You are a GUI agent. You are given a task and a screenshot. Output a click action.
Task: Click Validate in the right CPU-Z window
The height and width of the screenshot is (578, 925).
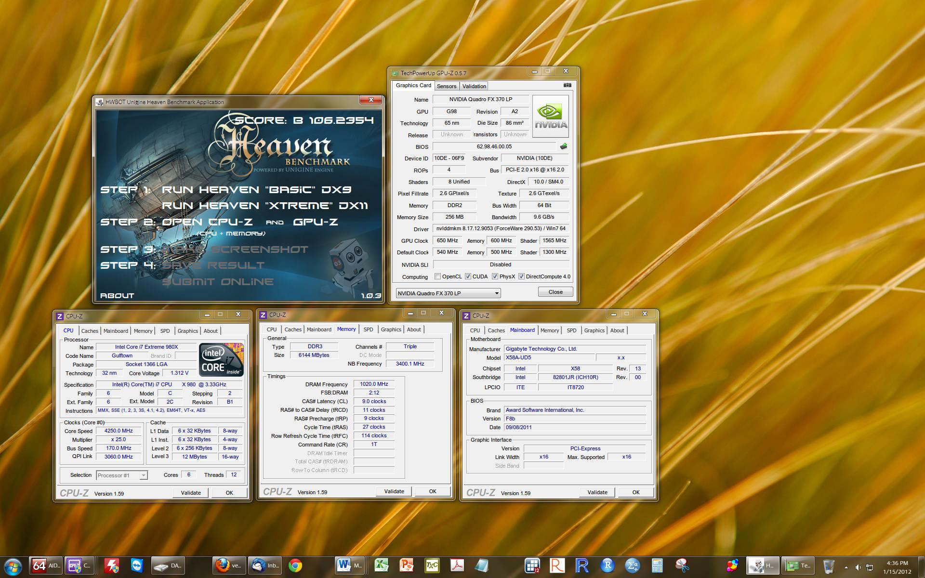tap(597, 492)
